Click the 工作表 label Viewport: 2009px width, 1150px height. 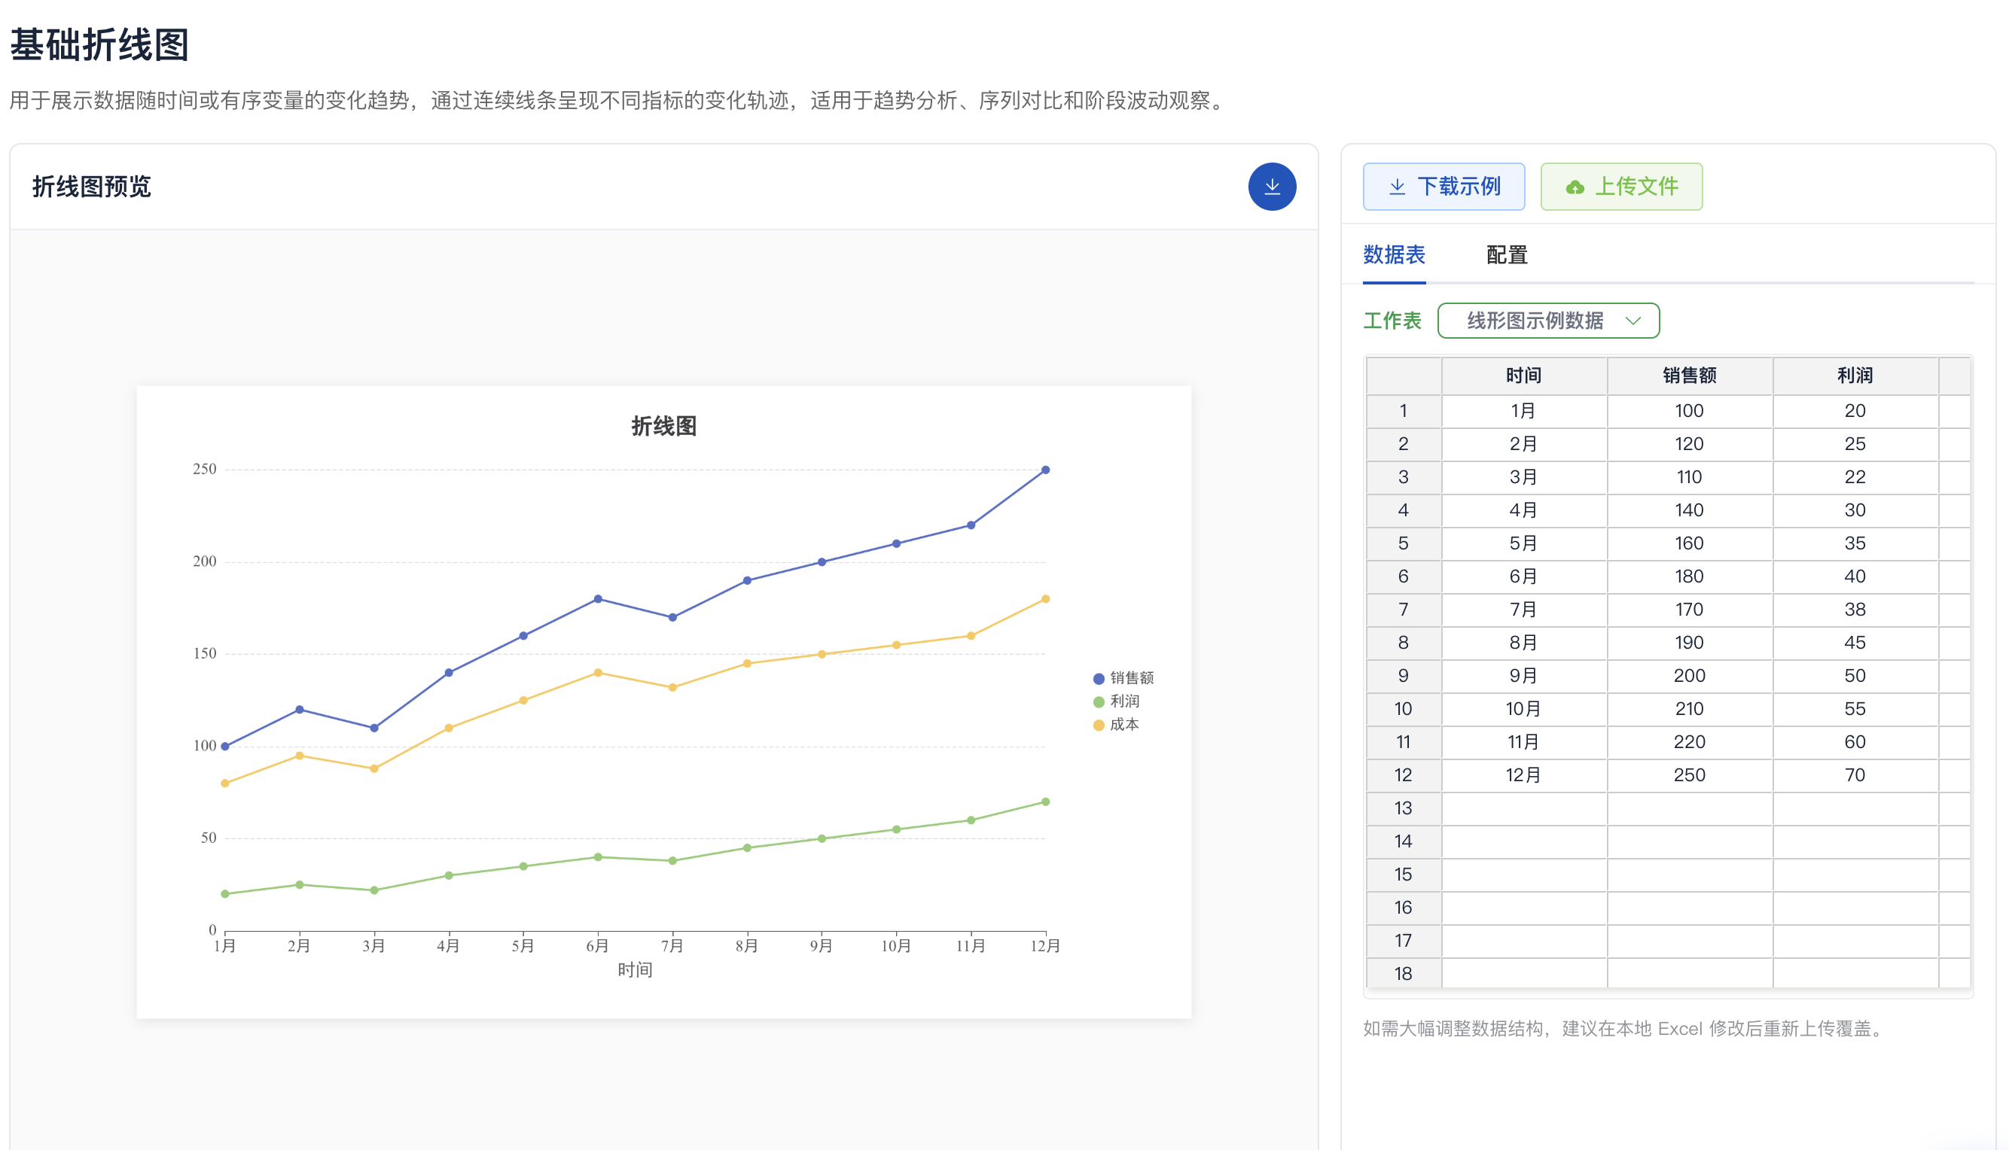coord(1392,321)
